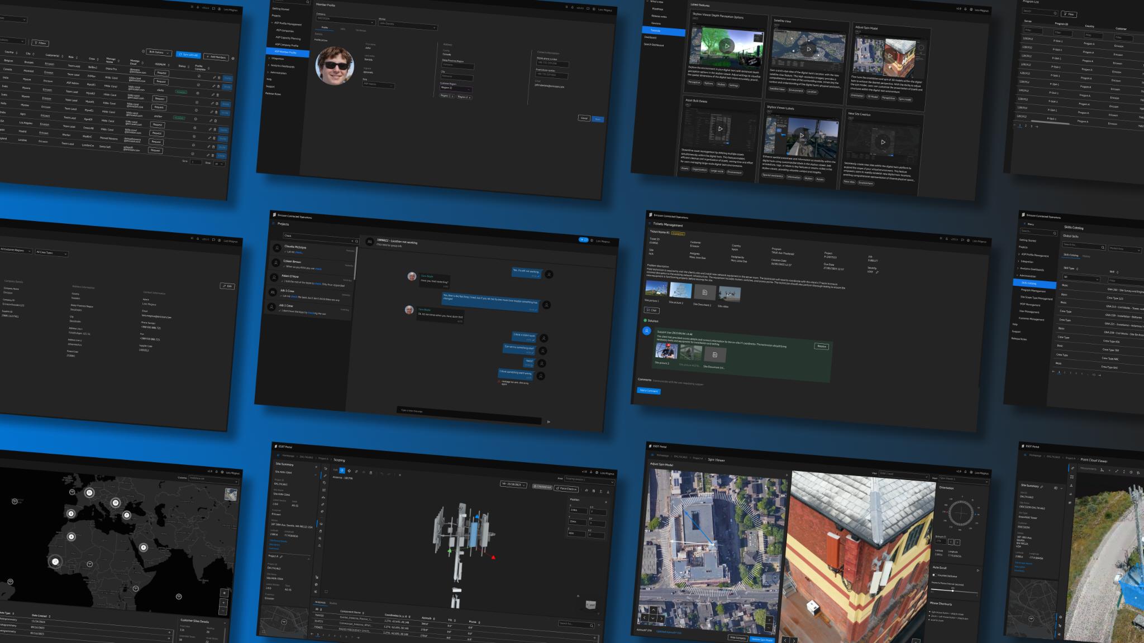The height and width of the screenshot is (643, 1144).
Task: Play the Satellite View tutorial video
Action: [808, 49]
